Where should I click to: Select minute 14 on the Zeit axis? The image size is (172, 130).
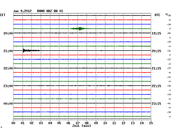tap(142, 123)
